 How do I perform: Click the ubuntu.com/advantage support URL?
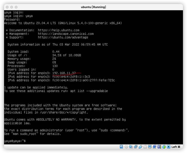click(63, 37)
